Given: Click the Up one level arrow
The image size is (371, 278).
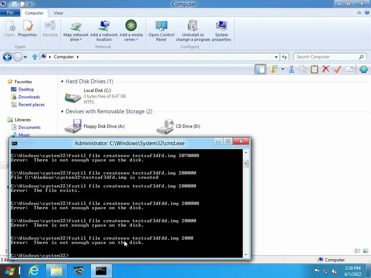Looking at the screenshot, I should 35,57.
